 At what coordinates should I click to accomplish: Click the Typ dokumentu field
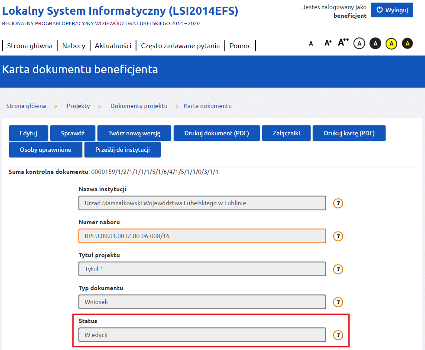coord(202,302)
